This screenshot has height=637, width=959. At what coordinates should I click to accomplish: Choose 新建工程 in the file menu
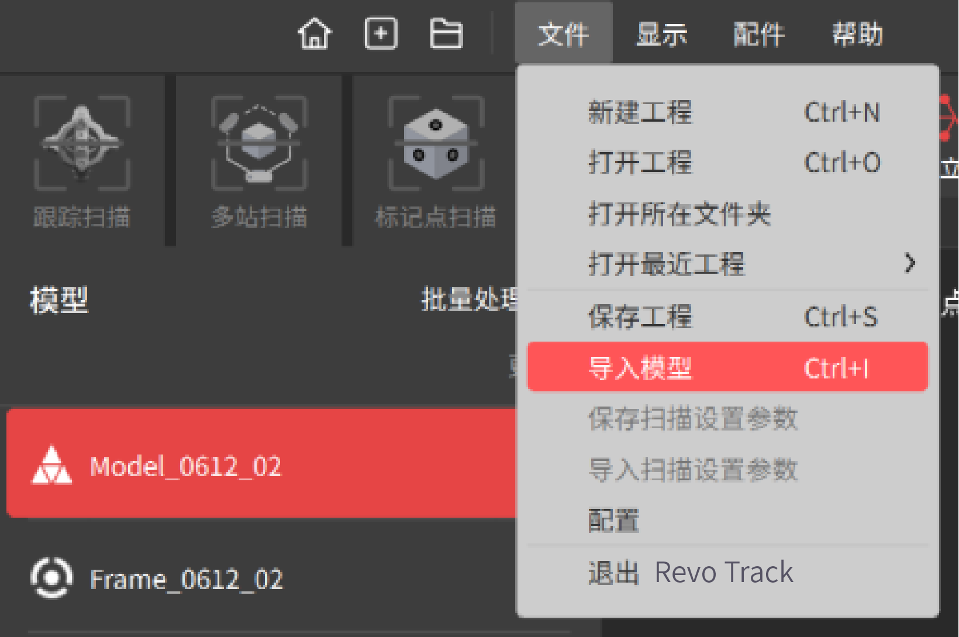pyautogui.click(x=728, y=112)
